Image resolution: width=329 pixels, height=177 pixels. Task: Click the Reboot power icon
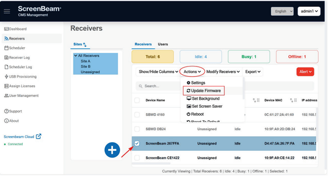[x=188, y=114]
